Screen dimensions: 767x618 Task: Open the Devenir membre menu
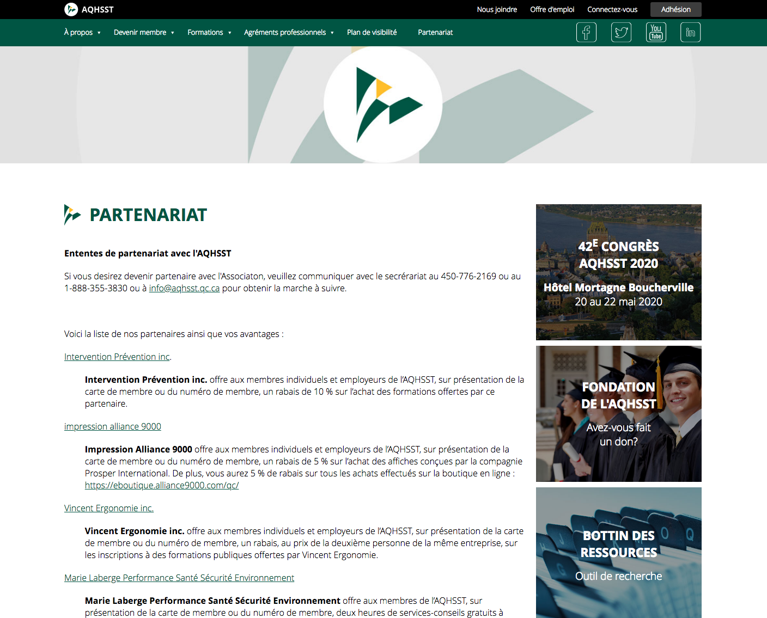pyautogui.click(x=140, y=32)
